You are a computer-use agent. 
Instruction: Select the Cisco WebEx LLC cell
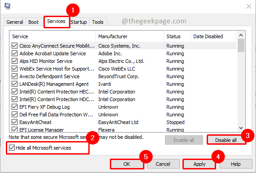point(117,69)
